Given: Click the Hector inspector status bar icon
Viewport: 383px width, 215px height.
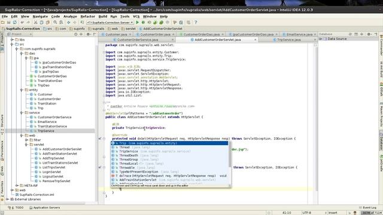Looking at the screenshot, I should coord(355,213).
